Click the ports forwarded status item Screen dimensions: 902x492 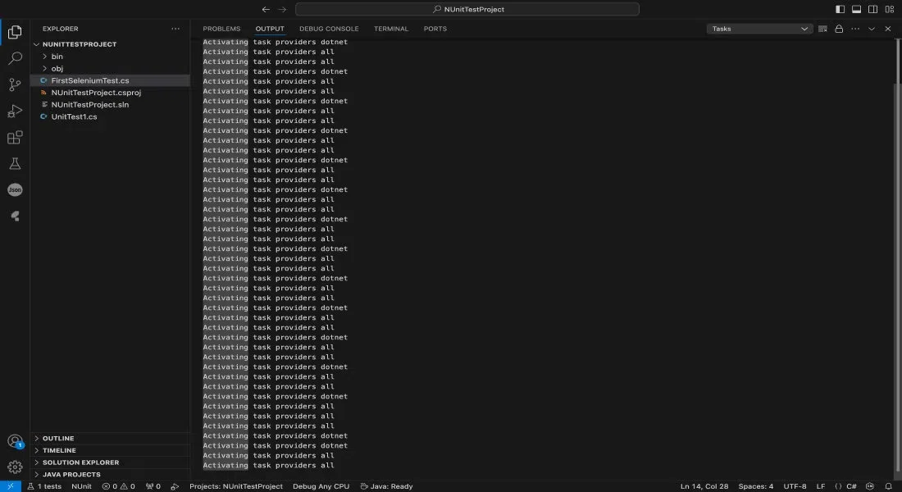(x=153, y=486)
